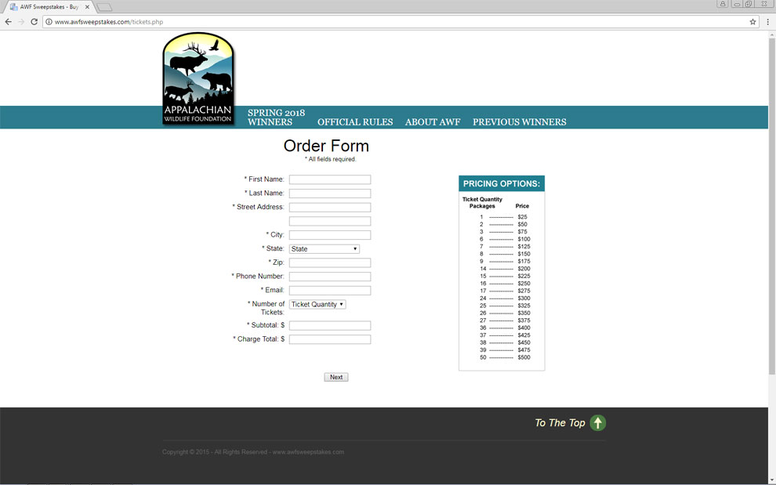The image size is (776, 485).
Task: Reload the page with refresh icon
Action: [34, 22]
